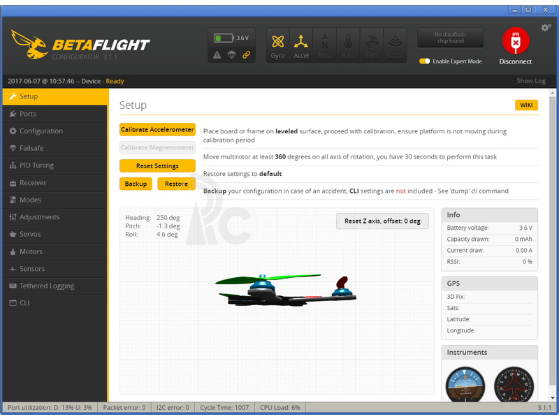Click the Baro sensor icon
Viewport: 559px width, 419px height.
point(348,46)
